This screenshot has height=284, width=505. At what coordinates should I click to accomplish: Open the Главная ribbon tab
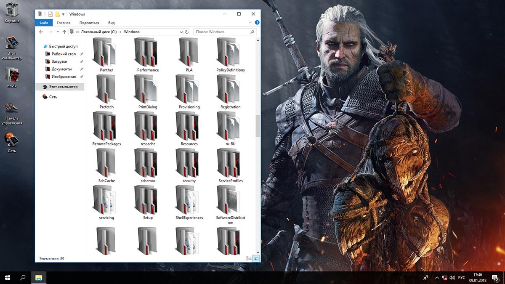point(64,23)
